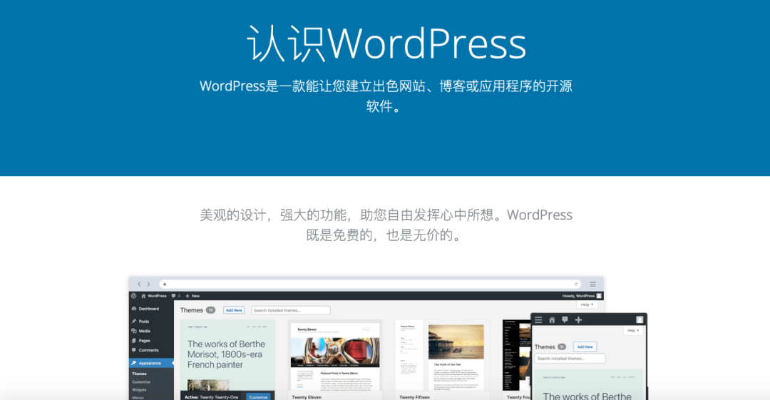Click the Twenty Fifteen theme name label
The width and height of the screenshot is (770, 400).
click(x=414, y=397)
